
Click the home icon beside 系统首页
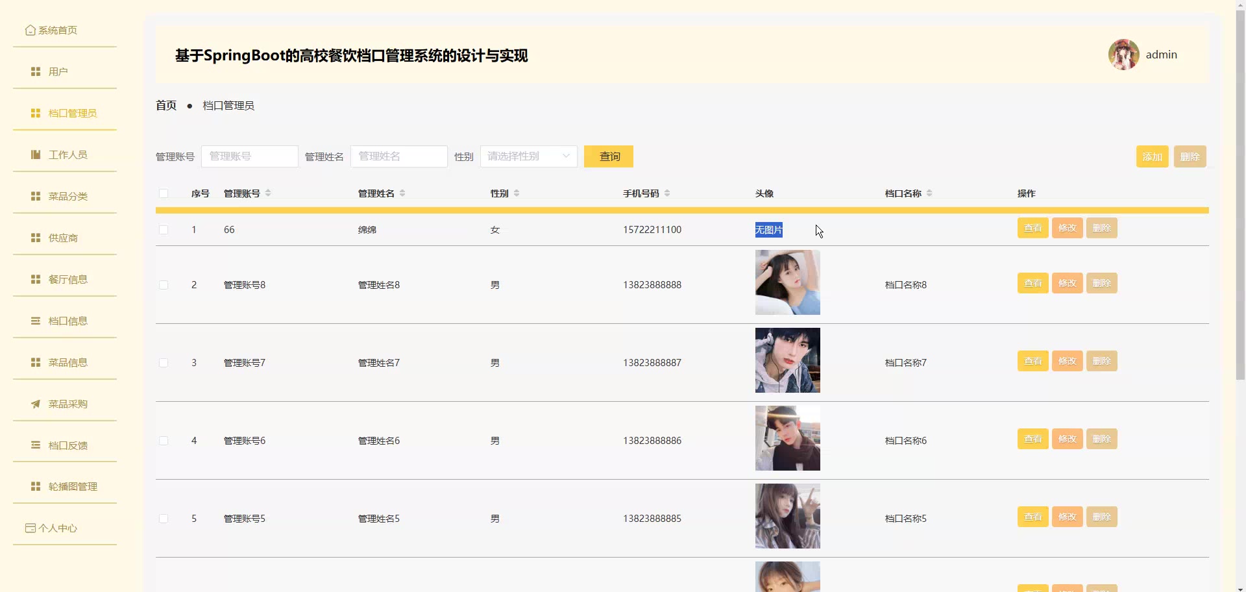coord(30,31)
